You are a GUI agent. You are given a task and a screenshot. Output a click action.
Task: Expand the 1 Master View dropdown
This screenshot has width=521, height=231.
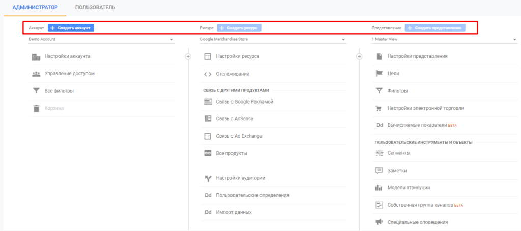pyautogui.click(x=444, y=39)
